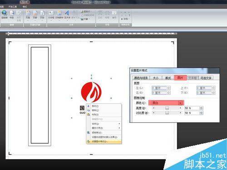Click the scissors Cut icon in context menu
227x170 pixels.
coord(89,106)
